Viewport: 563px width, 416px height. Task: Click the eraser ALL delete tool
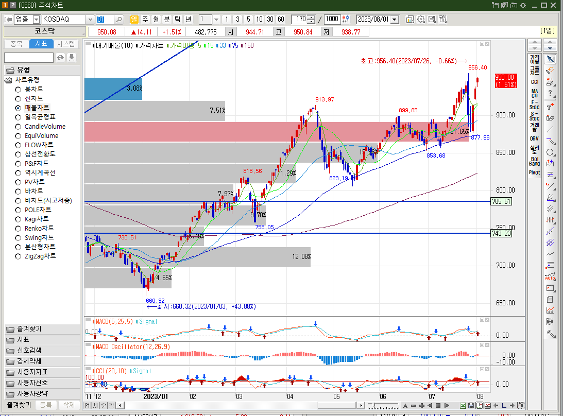[x=550, y=82]
